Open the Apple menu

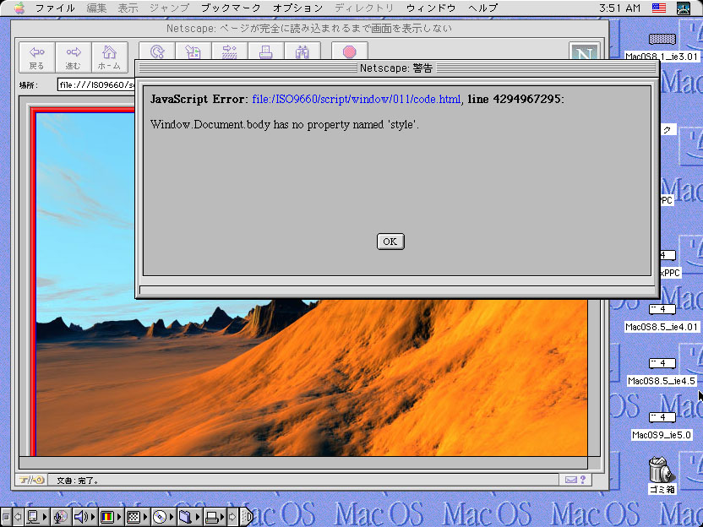[x=19, y=8]
